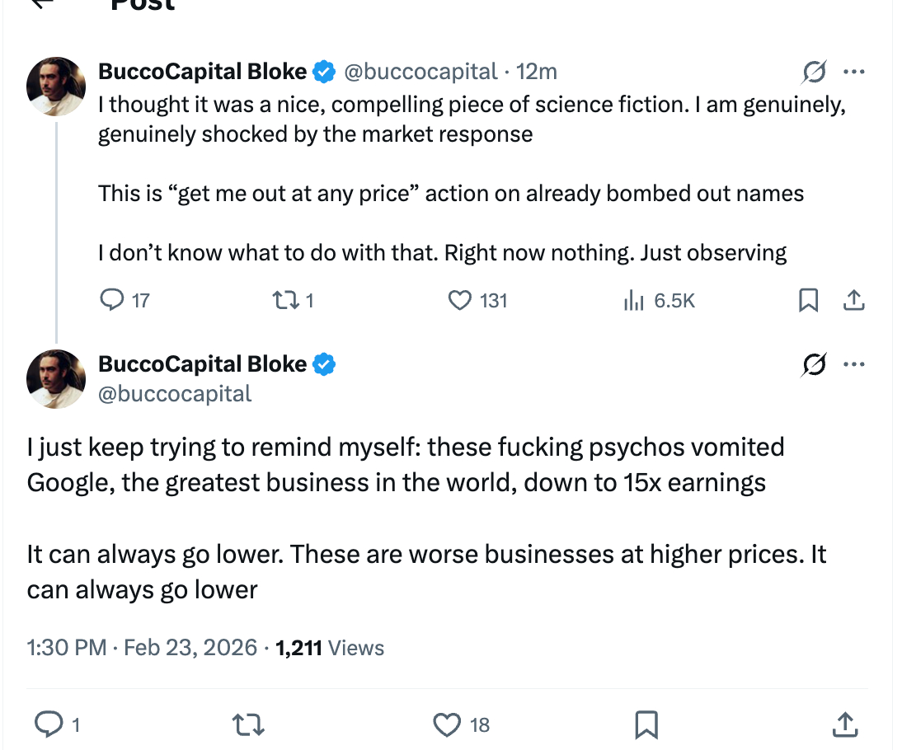Click the main post's profile avatar
The width and height of the screenshot is (902, 750).
pos(56,378)
